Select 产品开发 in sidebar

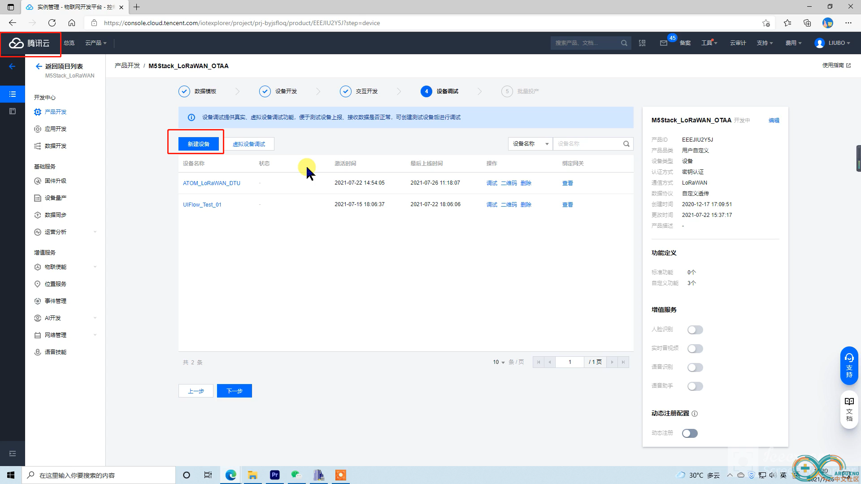pyautogui.click(x=55, y=112)
